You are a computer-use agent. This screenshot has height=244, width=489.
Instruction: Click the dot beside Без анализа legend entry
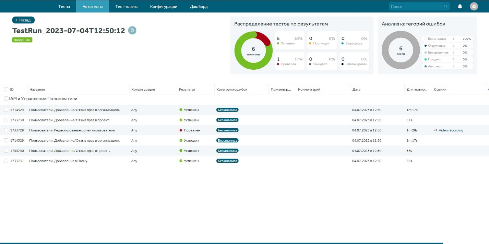[x=426, y=39]
